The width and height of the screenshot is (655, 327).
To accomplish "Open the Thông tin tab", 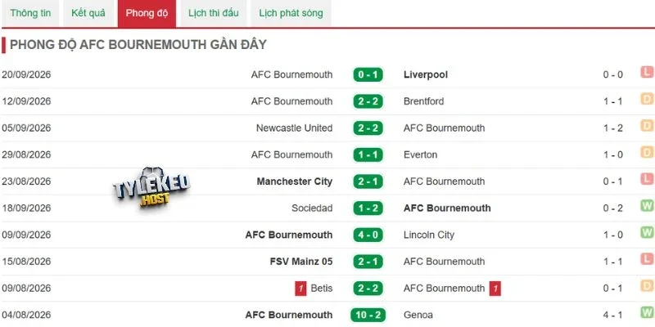I will pyautogui.click(x=30, y=13).
